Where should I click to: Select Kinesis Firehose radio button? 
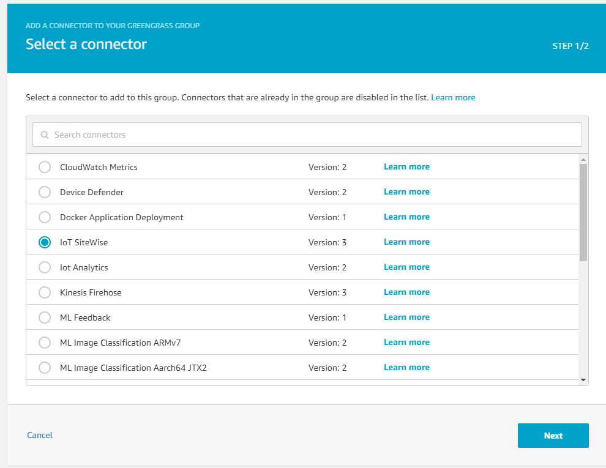point(45,292)
